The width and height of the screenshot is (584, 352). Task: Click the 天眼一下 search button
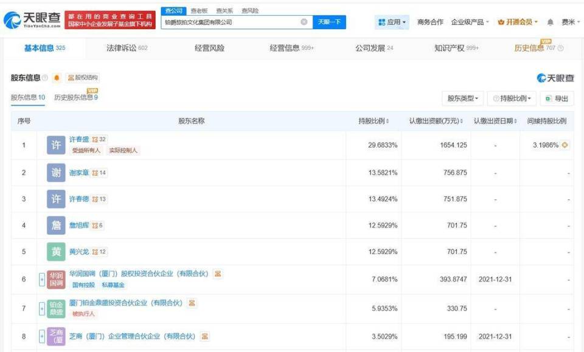click(329, 21)
